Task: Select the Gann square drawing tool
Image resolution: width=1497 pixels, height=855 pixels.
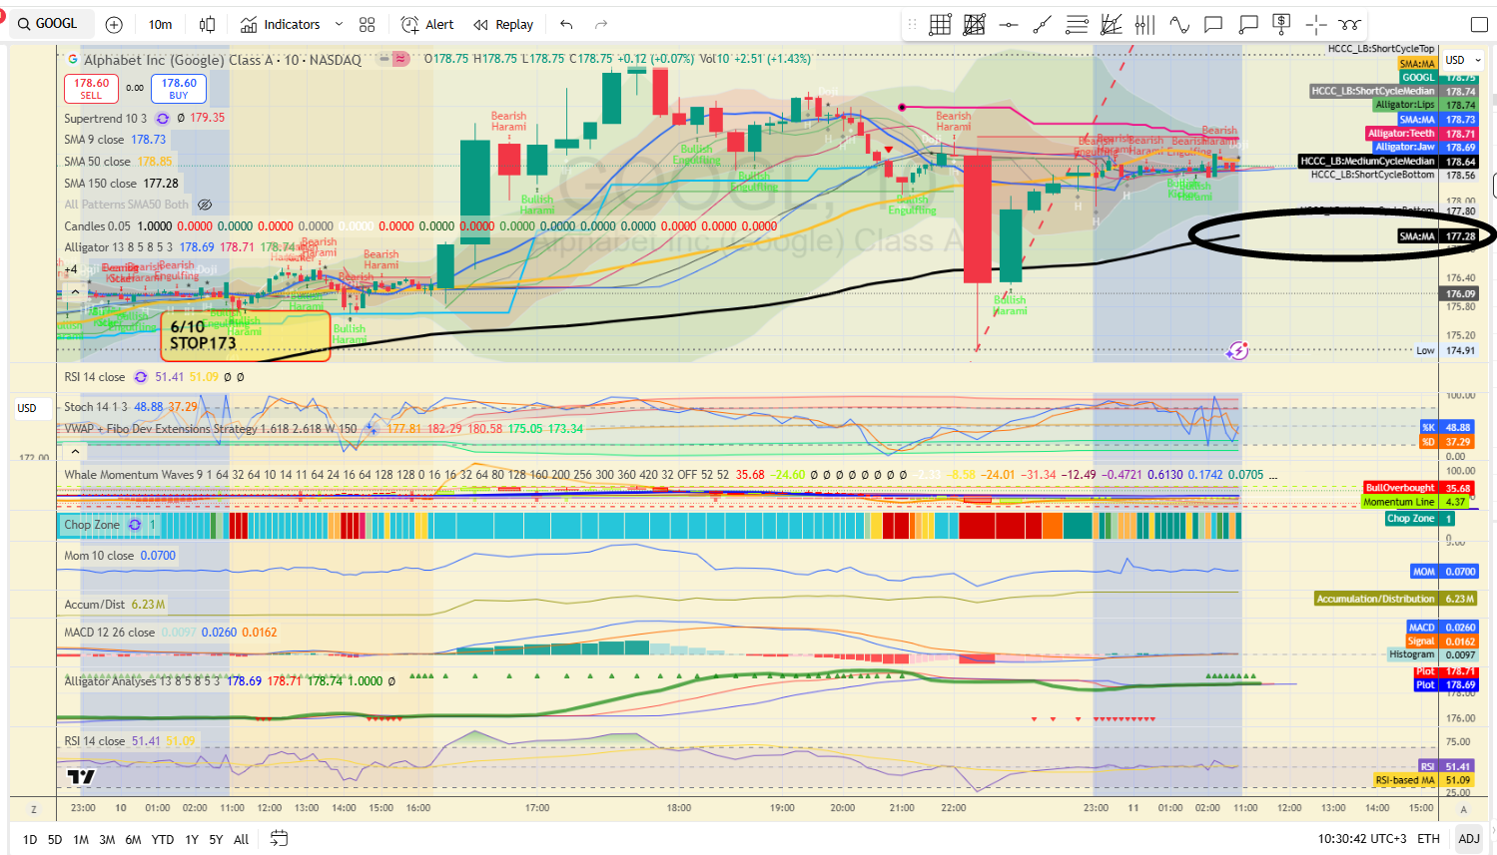Action: [x=975, y=25]
